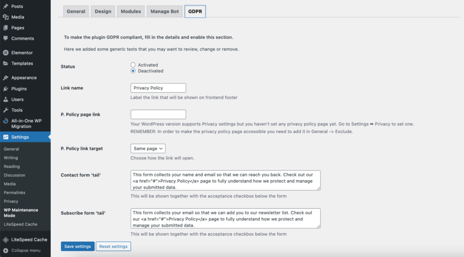The width and height of the screenshot is (464, 257).
Task: Click the Tools wrench icon
Action: point(5,110)
